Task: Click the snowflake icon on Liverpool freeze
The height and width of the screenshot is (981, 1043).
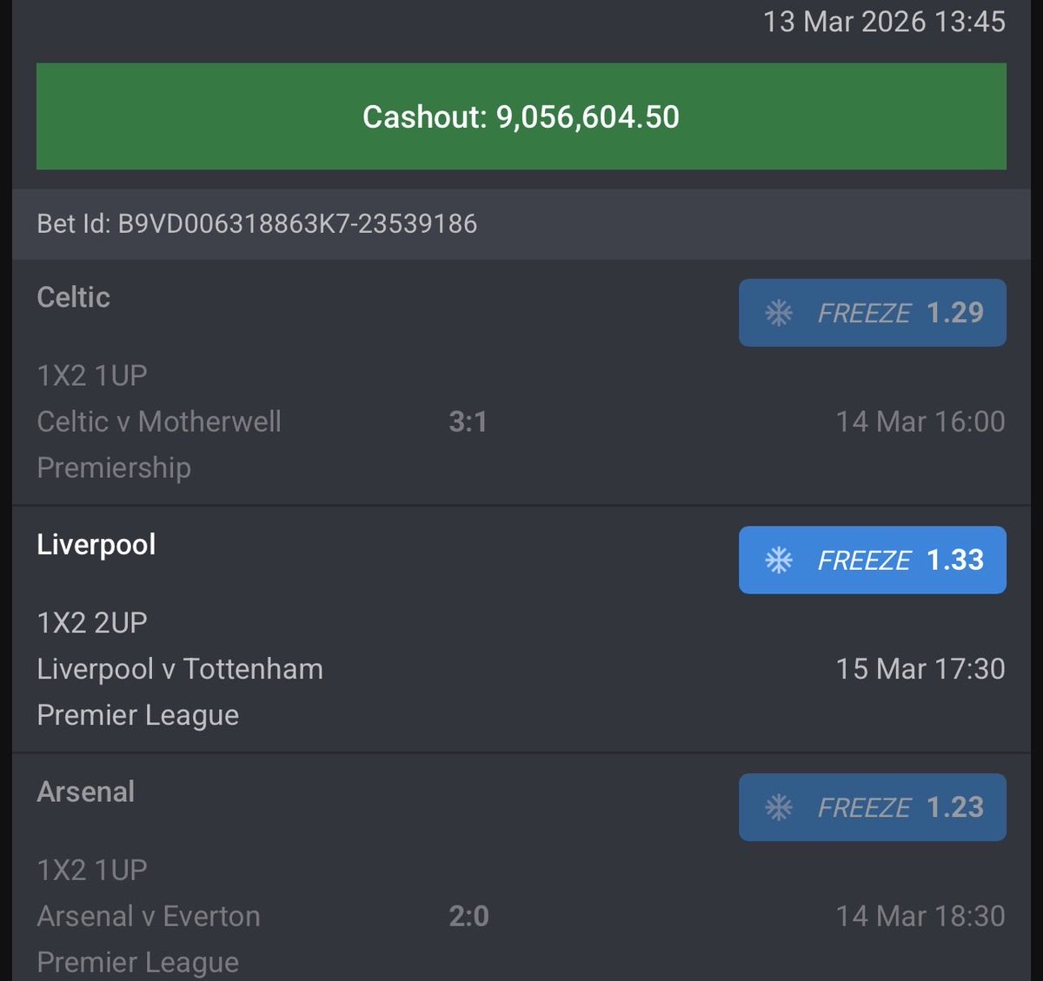Action: tap(779, 560)
